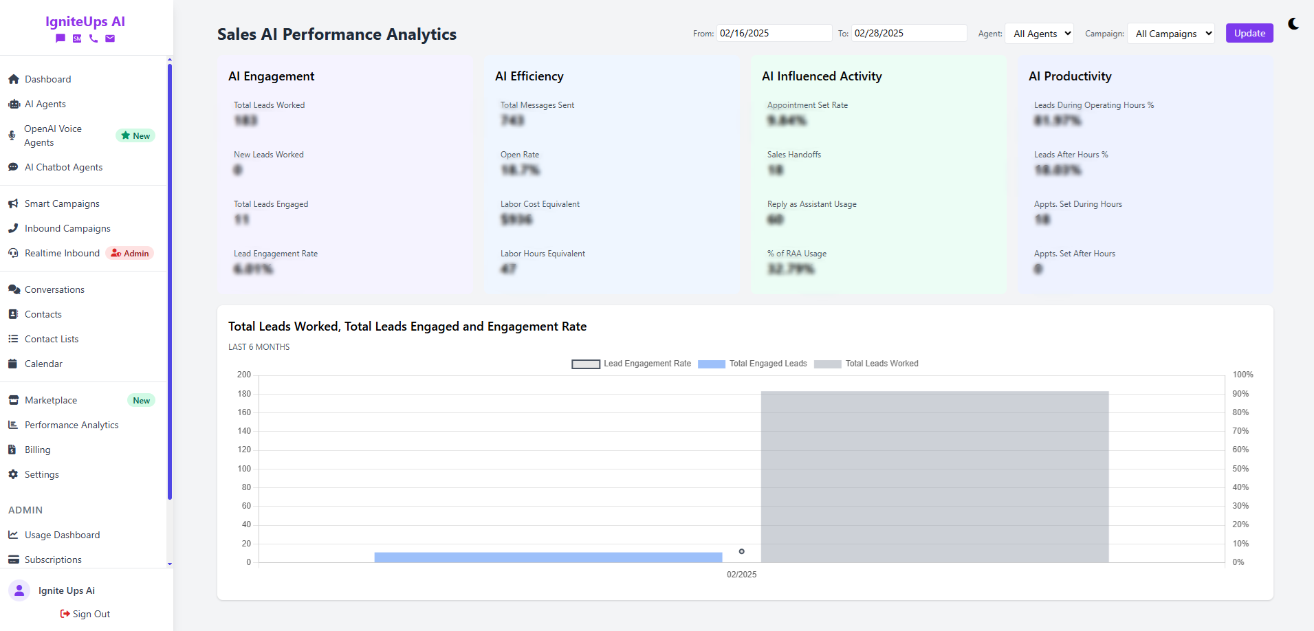
Task: Click the headset icon for Realtime Inbound
Action: (13, 253)
